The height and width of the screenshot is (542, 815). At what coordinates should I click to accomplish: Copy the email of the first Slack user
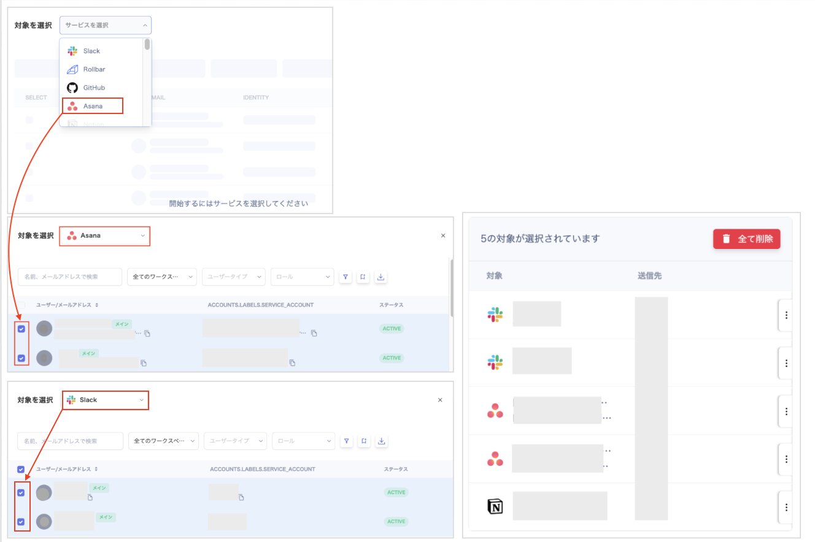point(90,497)
